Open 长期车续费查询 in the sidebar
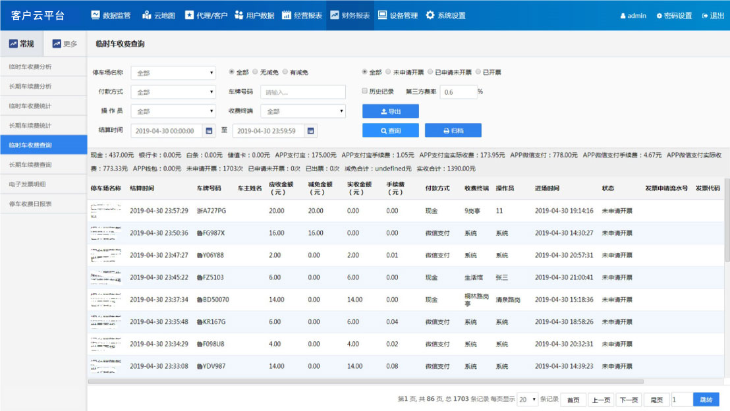 [x=43, y=164]
